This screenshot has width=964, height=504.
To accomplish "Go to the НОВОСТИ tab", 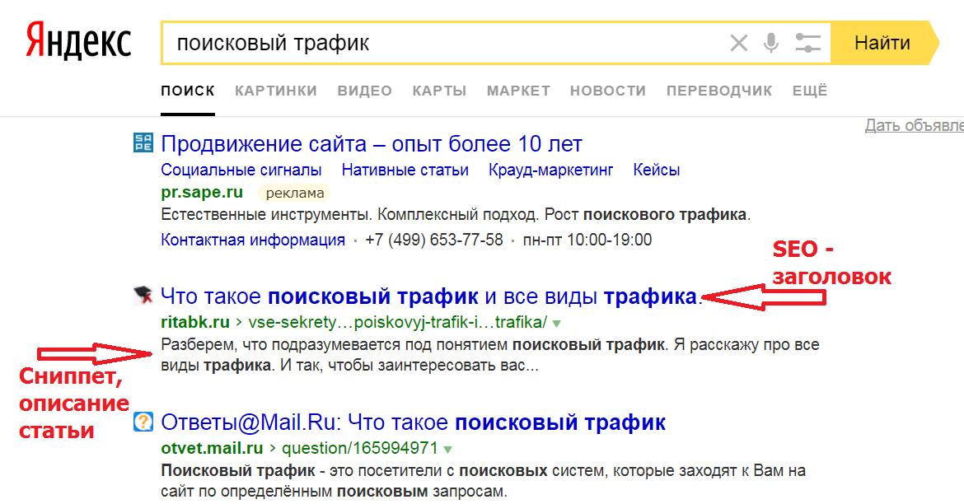I will [x=607, y=91].
